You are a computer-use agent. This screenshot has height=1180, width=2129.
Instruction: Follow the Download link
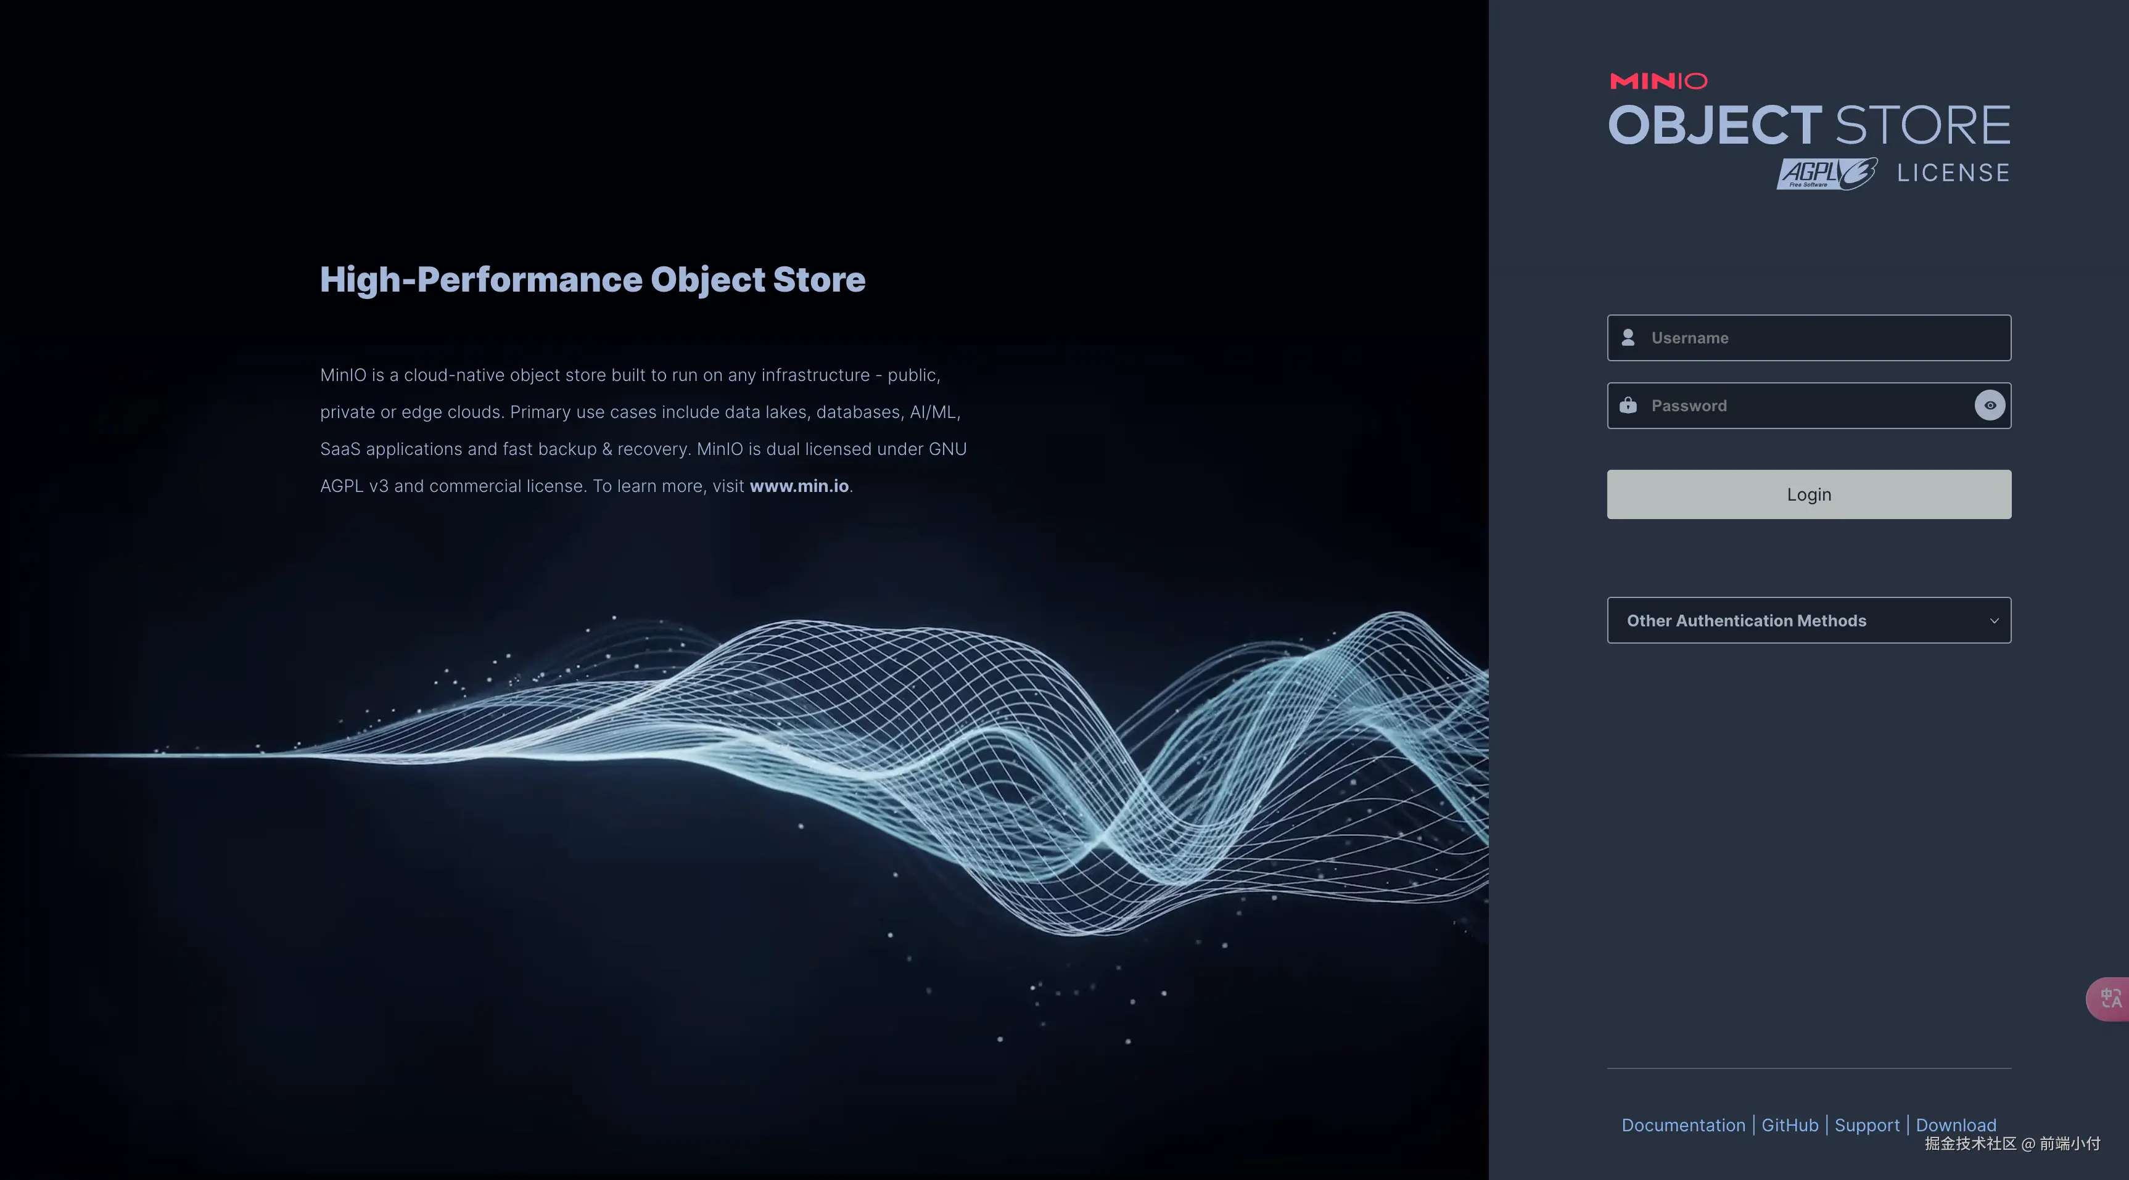pyautogui.click(x=1956, y=1126)
